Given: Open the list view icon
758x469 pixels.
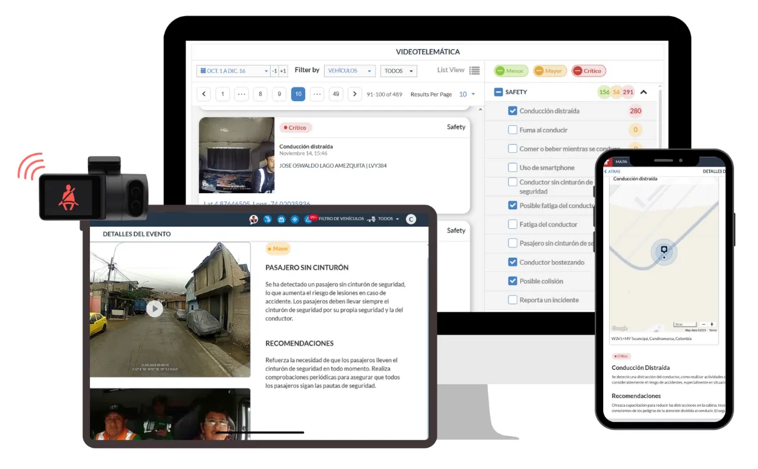Looking at the screenshot, I should click(x=474, y=71).
